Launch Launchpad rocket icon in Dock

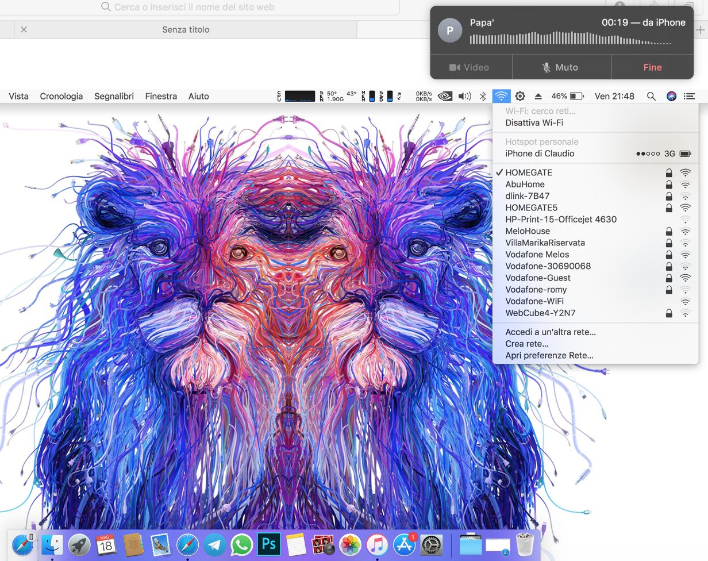pyautogui.click(x=79, y=544)
